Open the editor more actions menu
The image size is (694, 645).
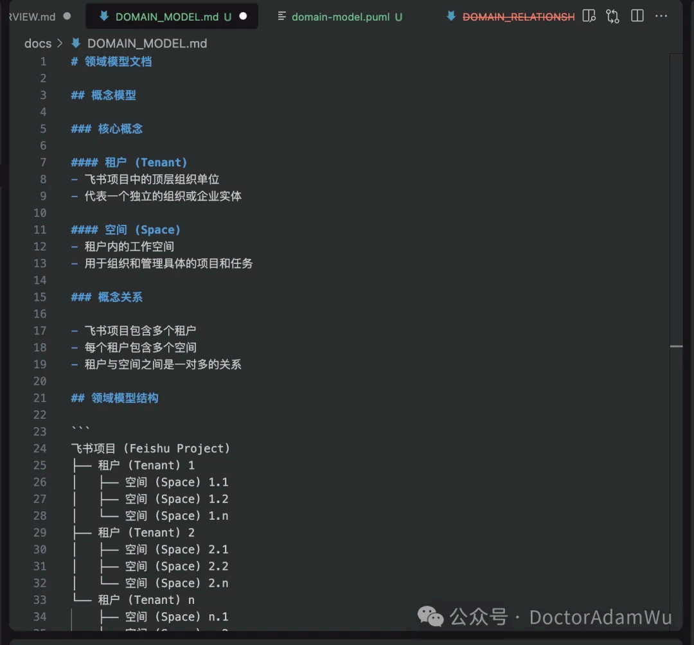click(x=661, y=16)
